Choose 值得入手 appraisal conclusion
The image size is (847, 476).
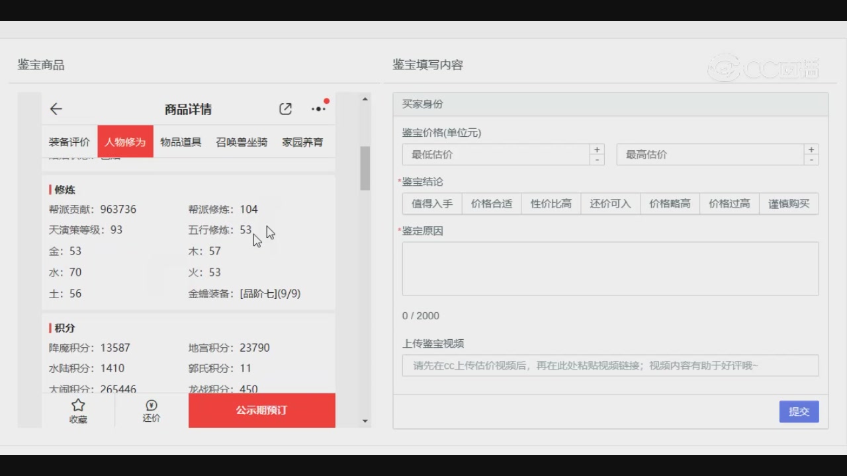click(432, 204)
